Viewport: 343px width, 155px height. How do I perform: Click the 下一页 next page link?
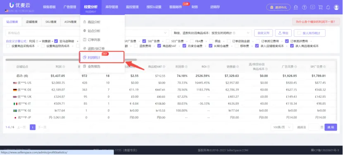click(42, 127)
